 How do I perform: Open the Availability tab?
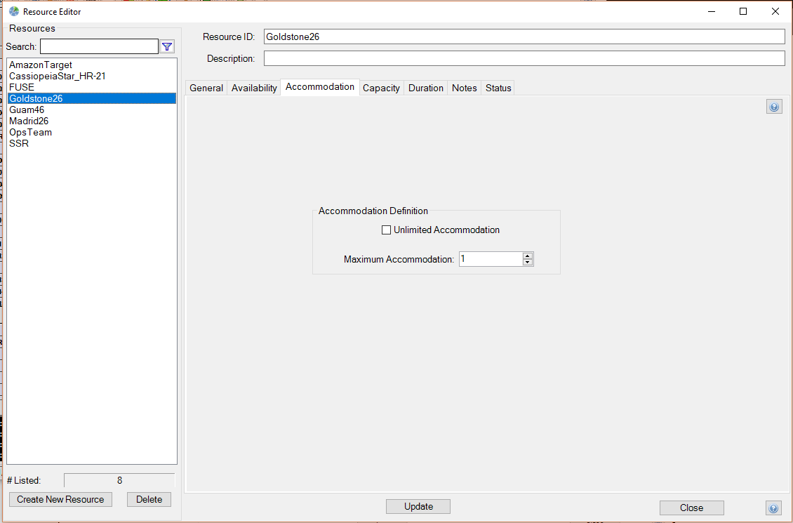click(254, 88)
